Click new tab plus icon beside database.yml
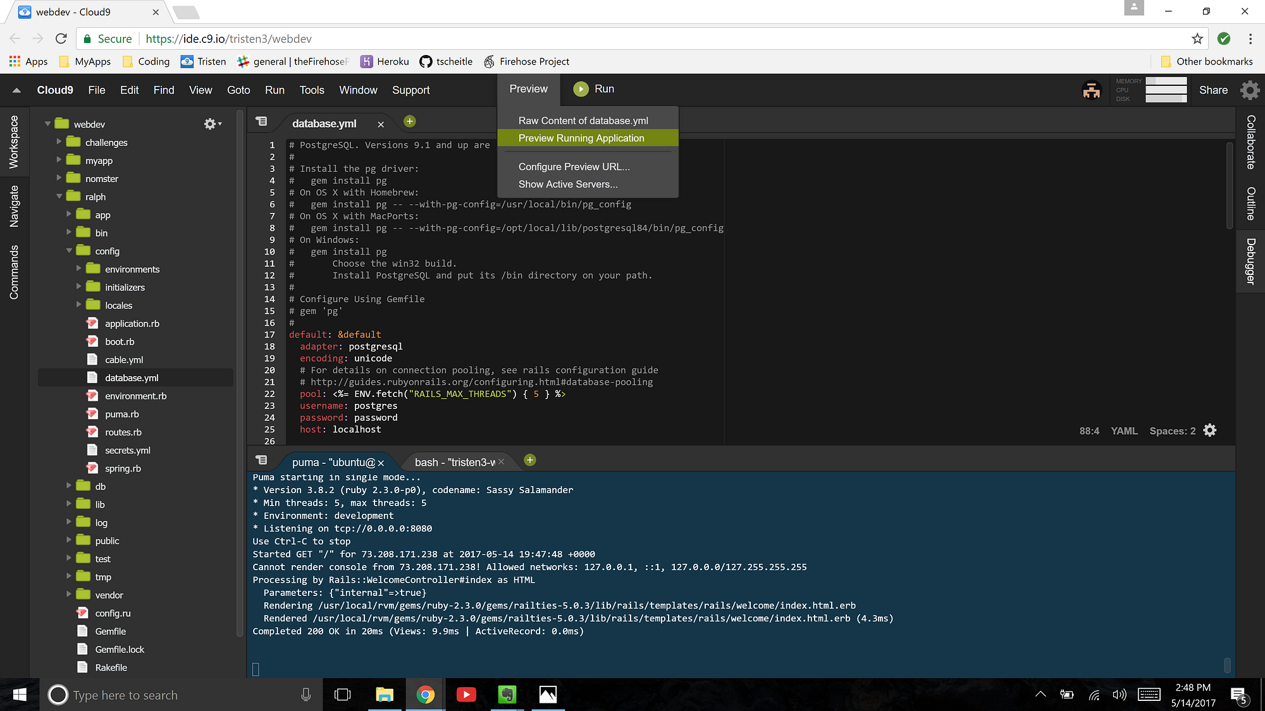Screen dimensions: 1265x711 [x=410, y=121]
